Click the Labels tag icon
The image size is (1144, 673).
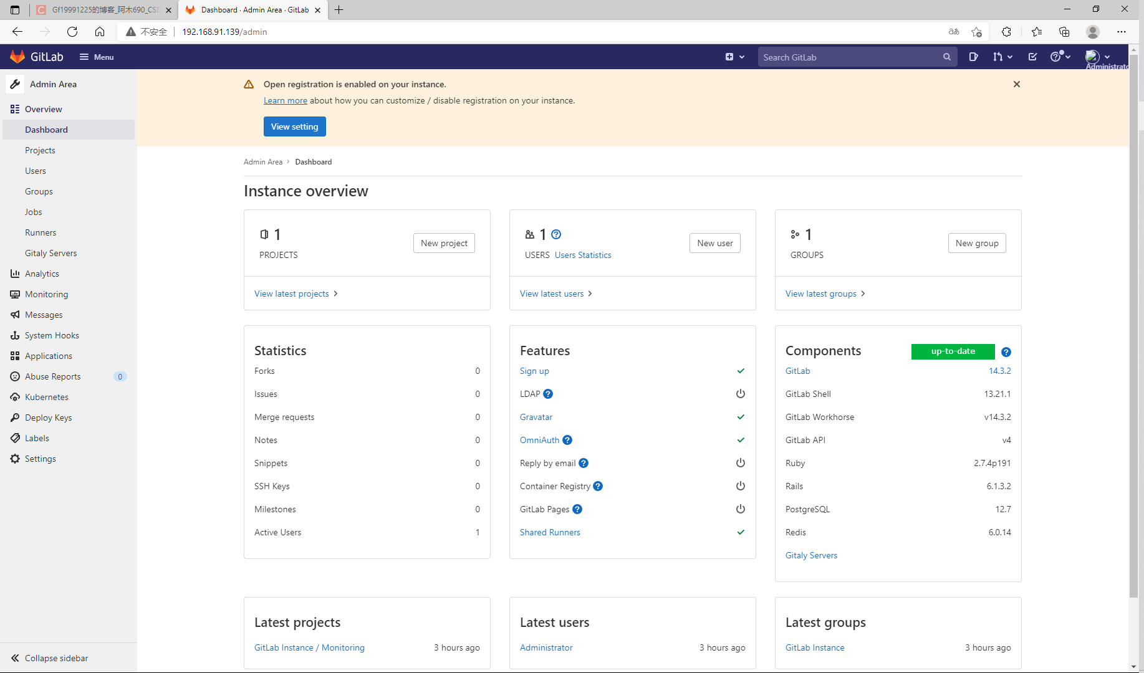[15, 438]
